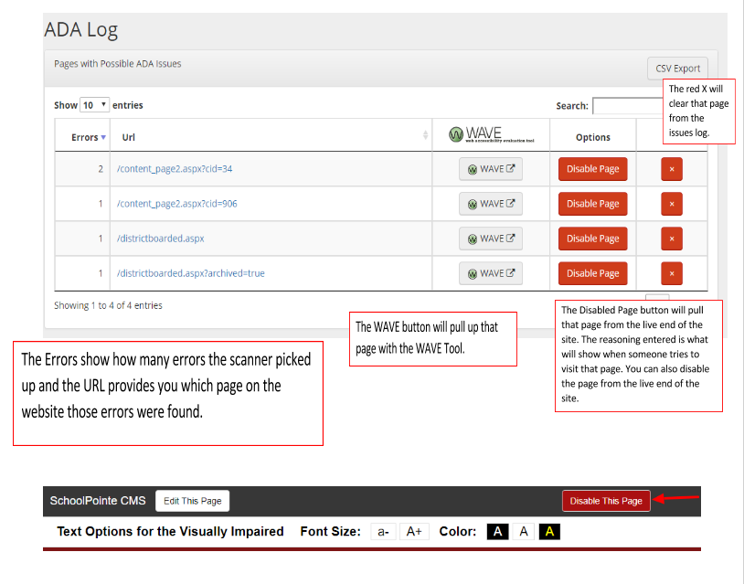Viewport: 744px width, 584px height.
Task: Export the log with CSV Export
Action: [x=677, y=69]
